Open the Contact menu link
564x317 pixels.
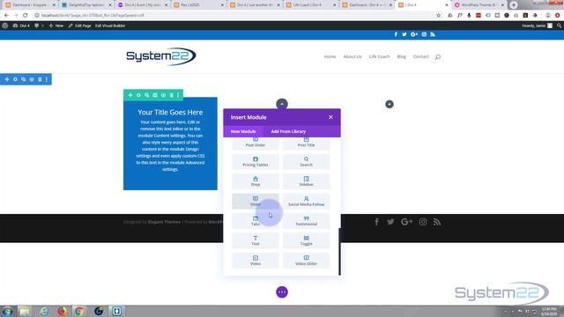[421, 56]
